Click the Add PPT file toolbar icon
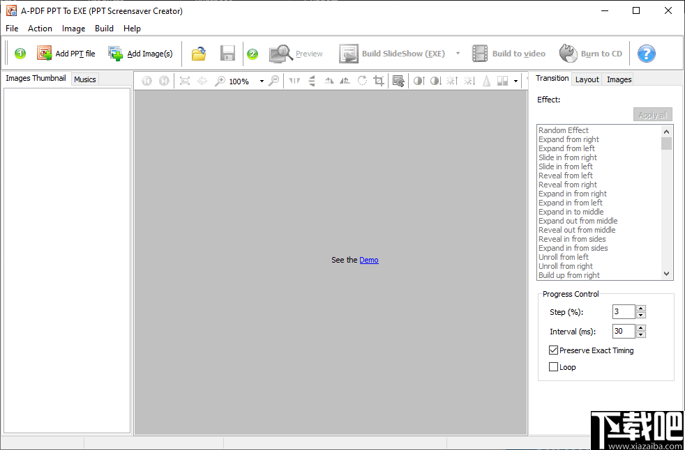 point(43,53)
